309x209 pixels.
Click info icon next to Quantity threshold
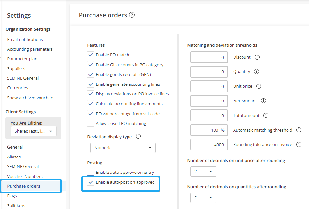click(x=256, y=72)
